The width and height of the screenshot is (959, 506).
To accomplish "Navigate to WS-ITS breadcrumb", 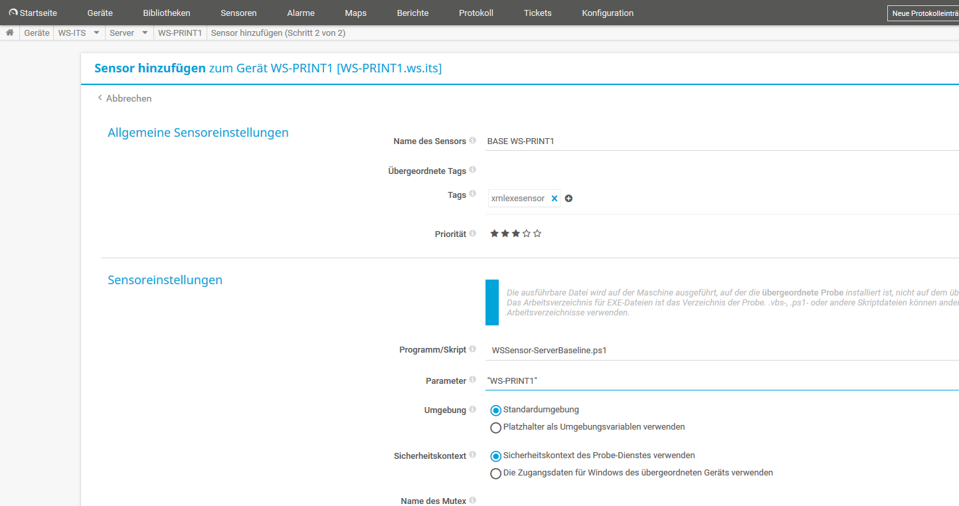I will pos(72,33).
